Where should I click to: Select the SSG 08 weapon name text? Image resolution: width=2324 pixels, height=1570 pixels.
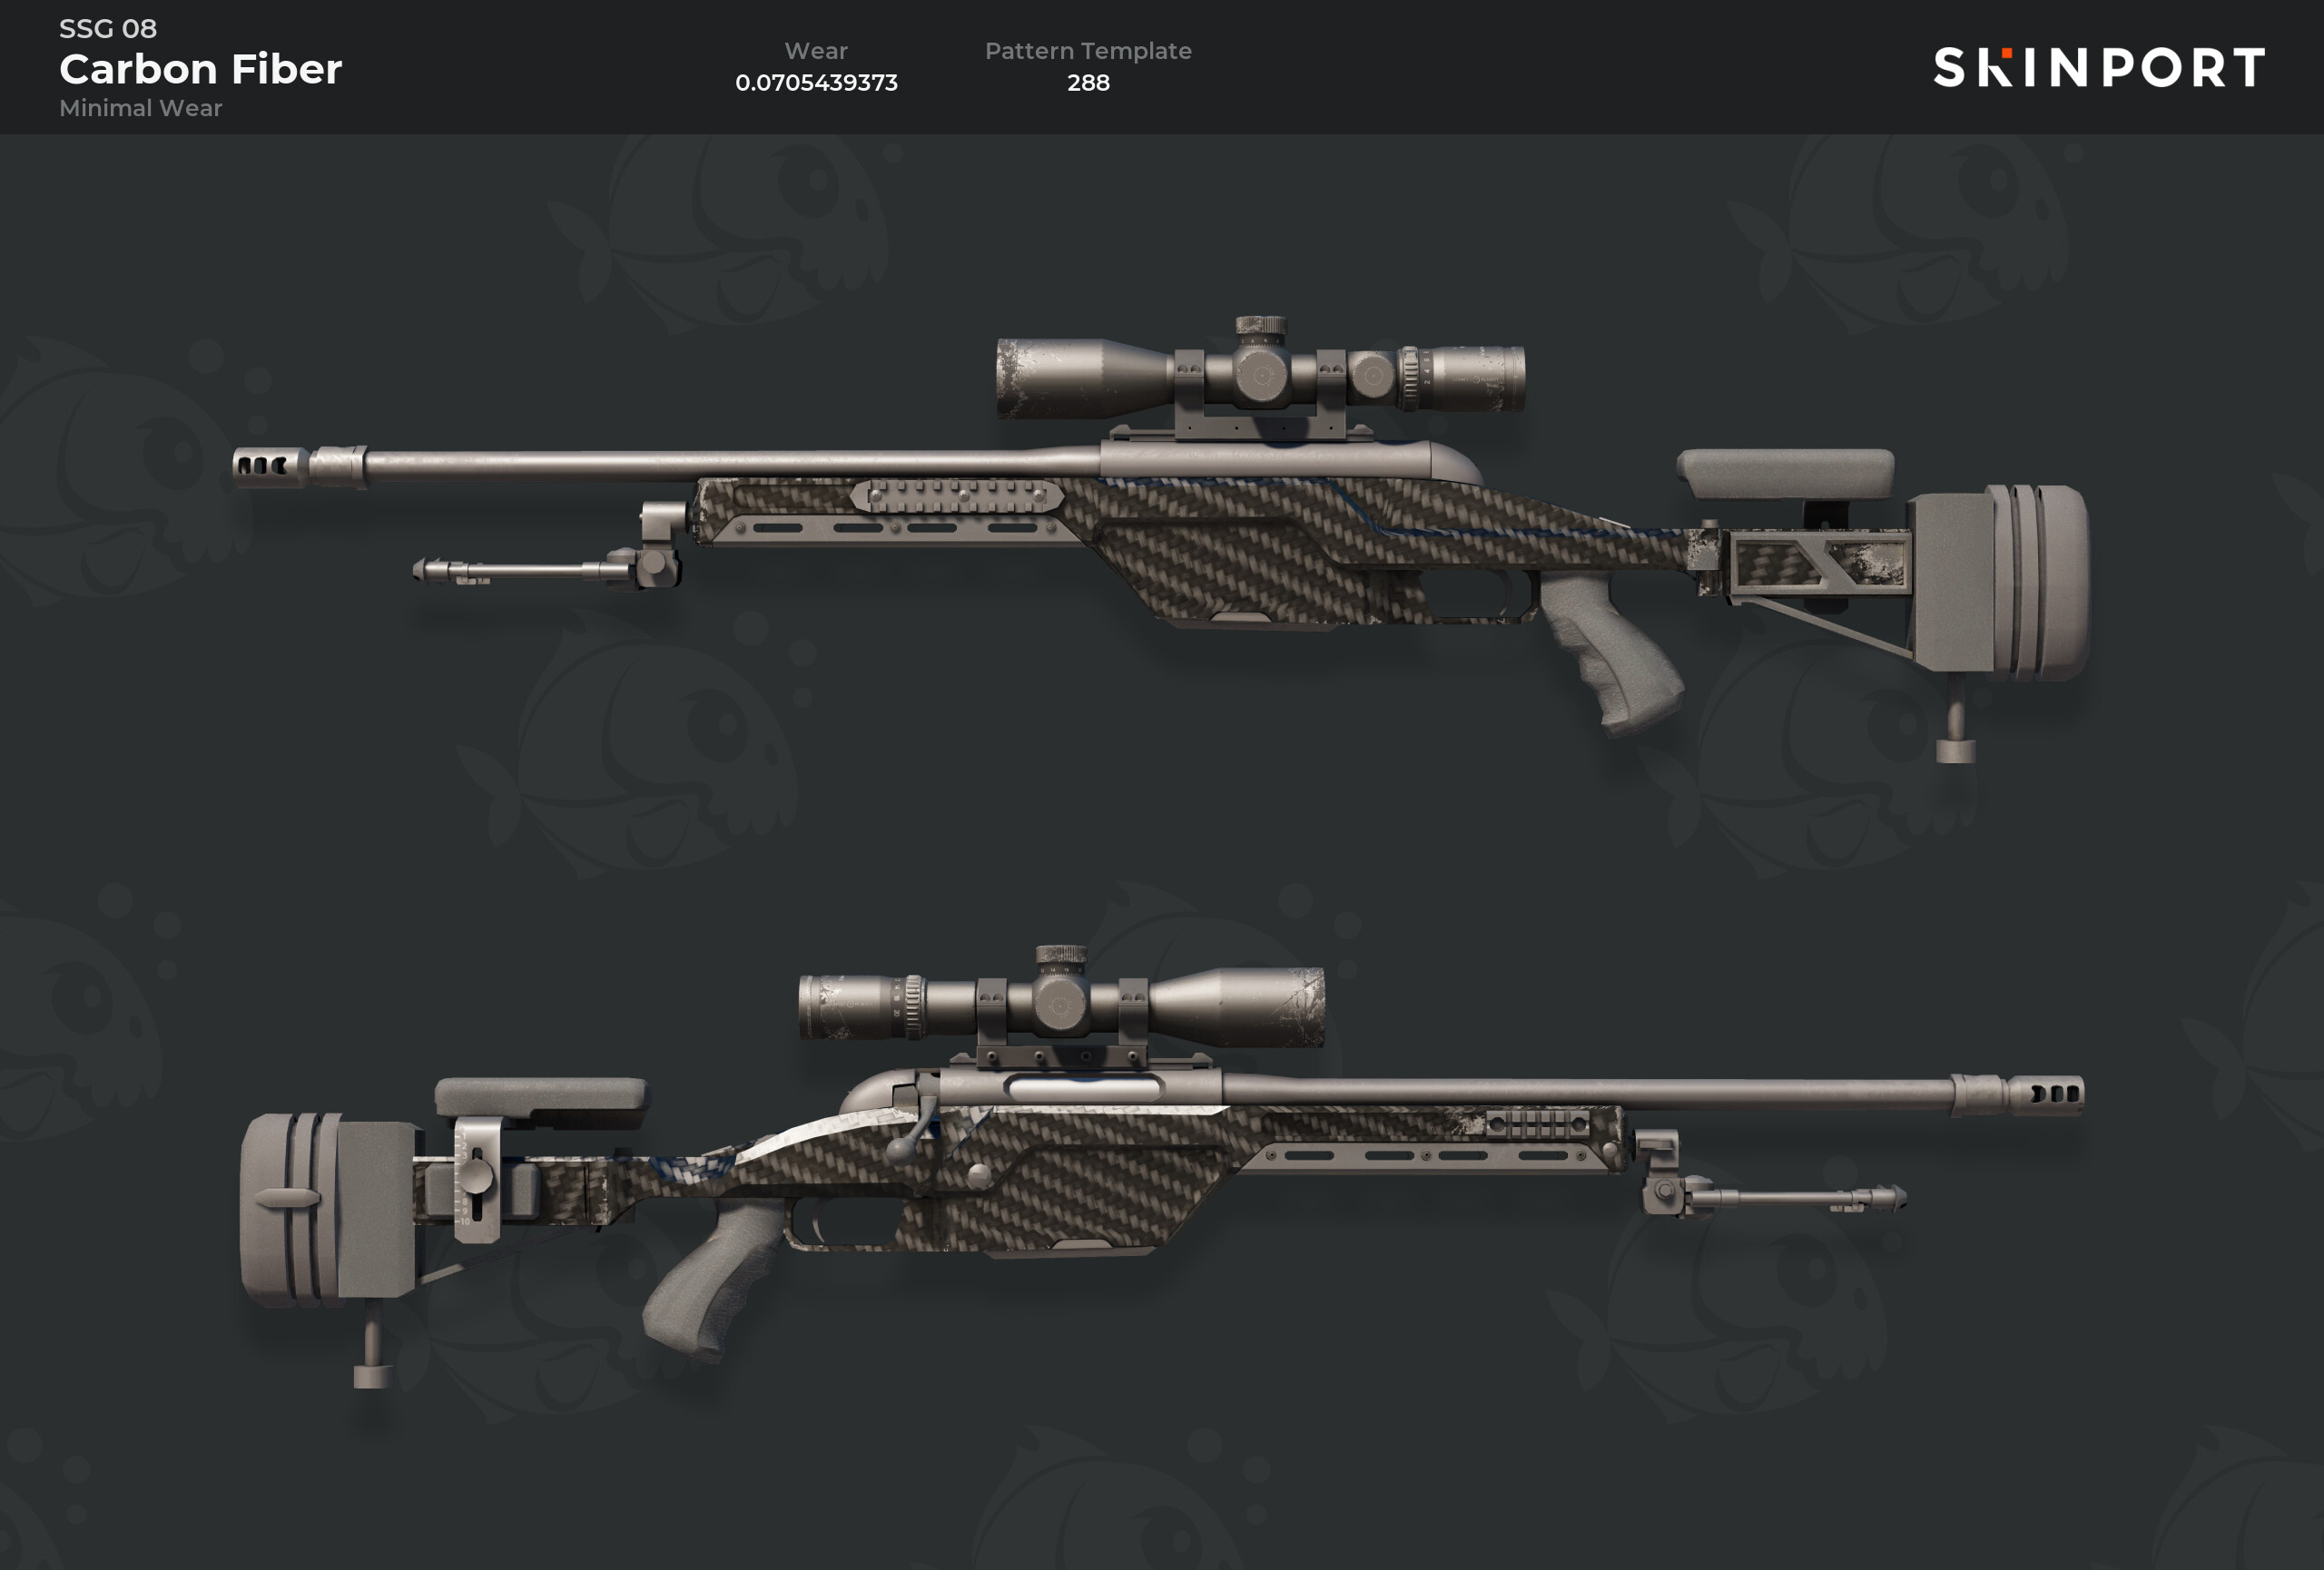108,28
